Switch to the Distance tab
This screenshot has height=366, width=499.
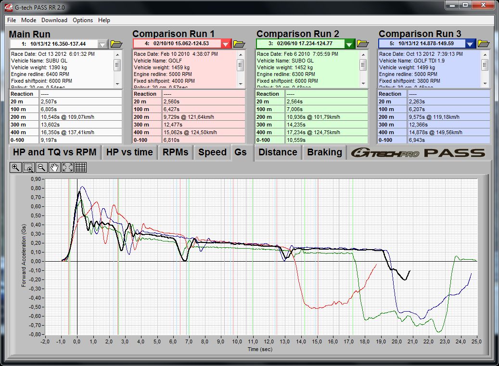point(278,152)
